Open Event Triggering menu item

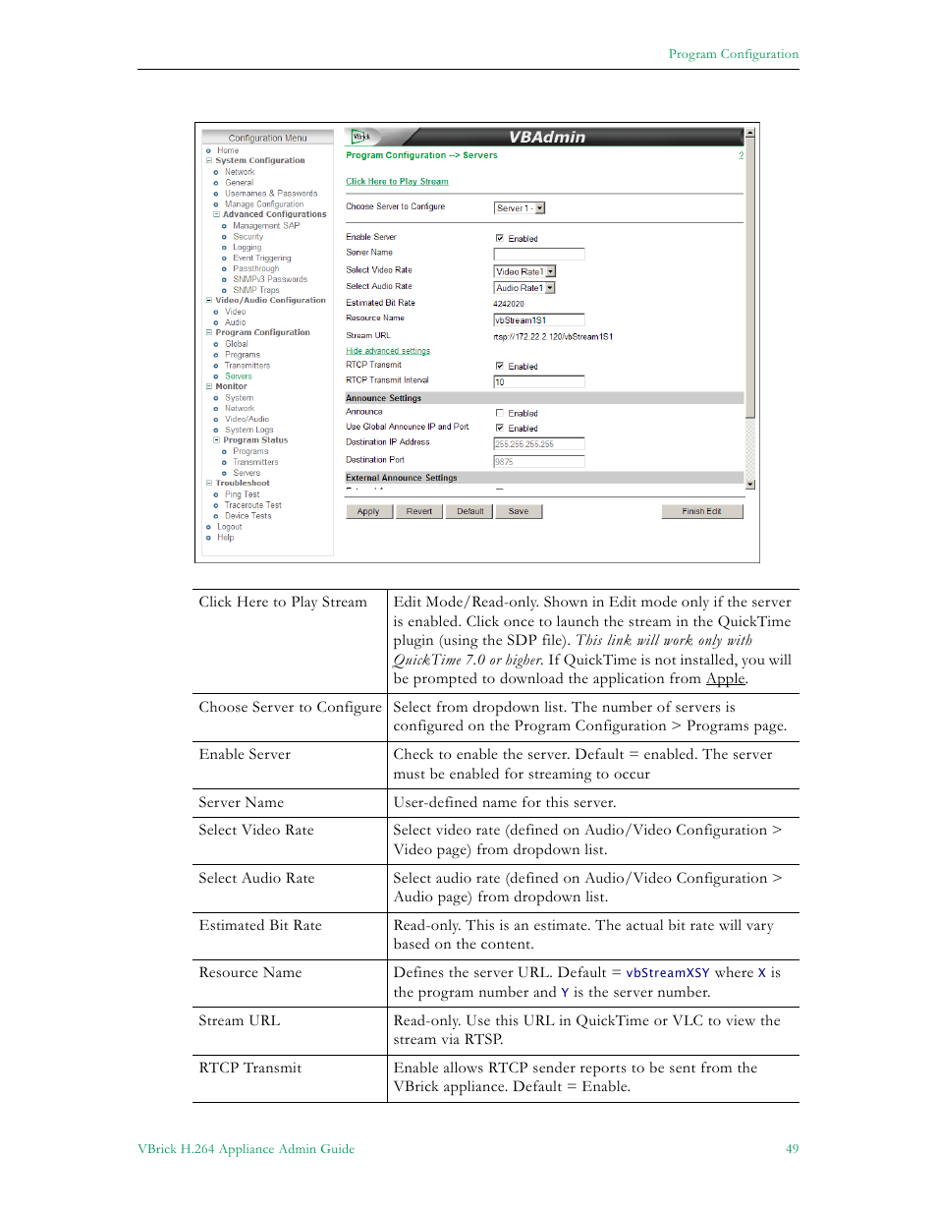[261, 259]
